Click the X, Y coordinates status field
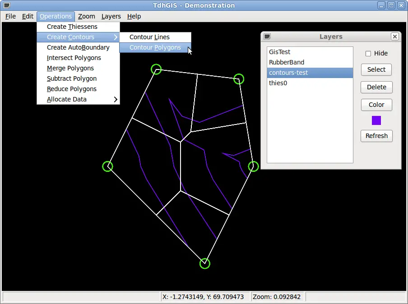 coord(204,297)
